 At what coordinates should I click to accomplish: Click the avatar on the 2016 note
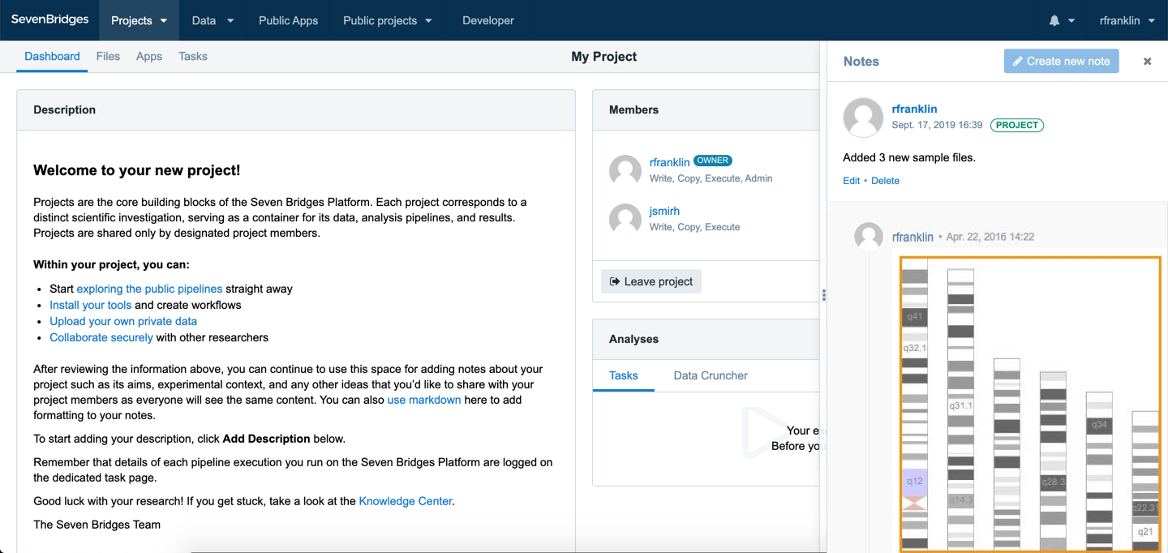[869, 237]
